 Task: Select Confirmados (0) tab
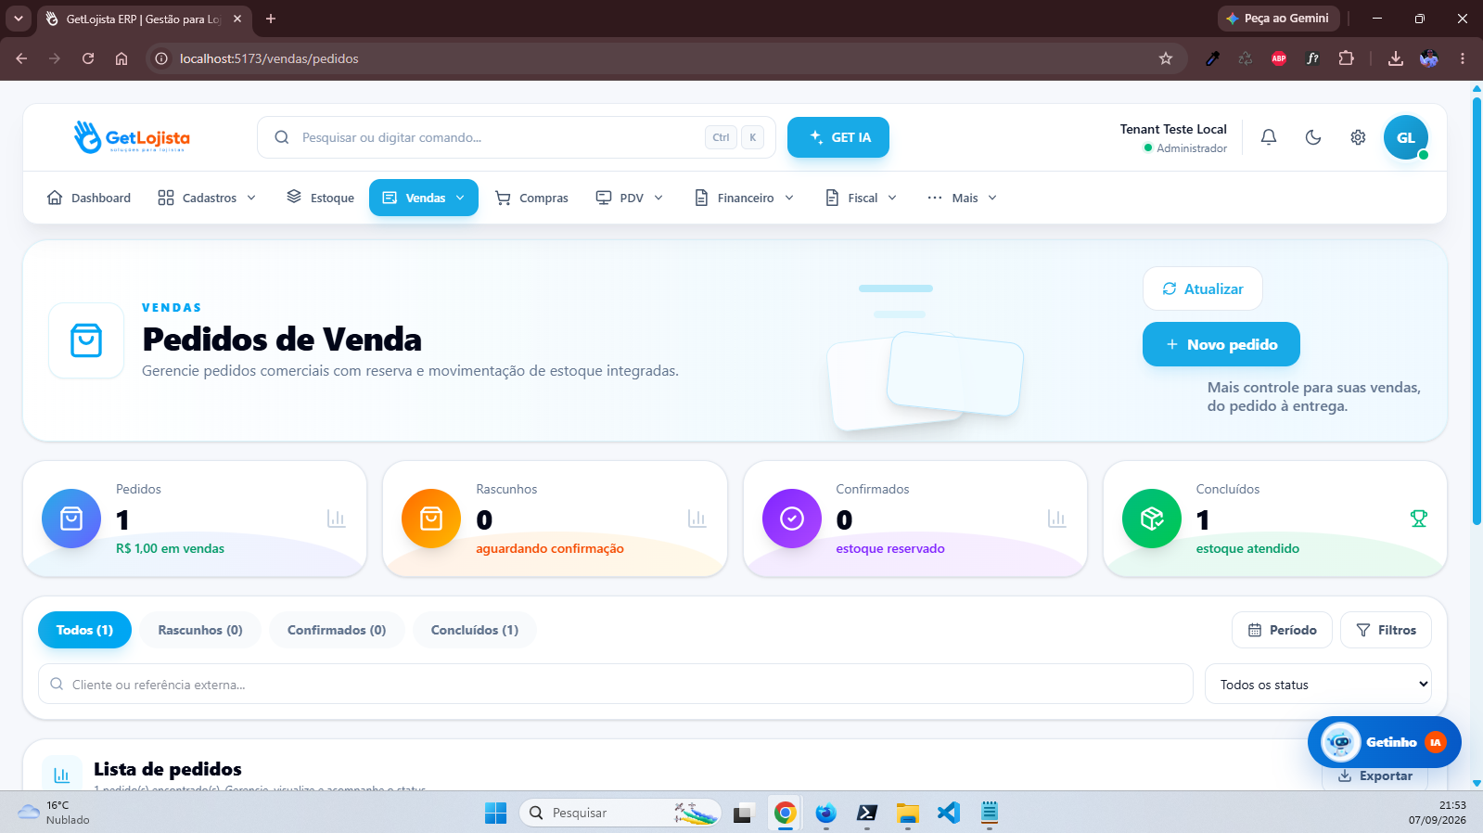coord(337,630)
